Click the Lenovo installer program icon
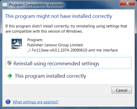The image size is (137, 109). tap(17, 44)
